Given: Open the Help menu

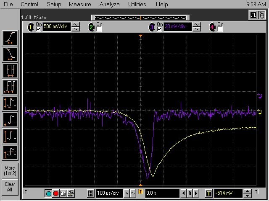Looking at the screenshot, I should pyautogui.click(x=162, y=4).
